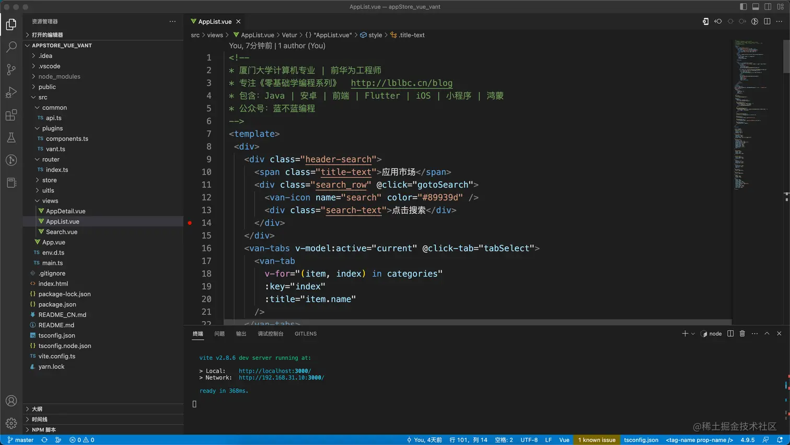Open the Accounts menu icon
The image size is (790, 445).
[11, 401]
